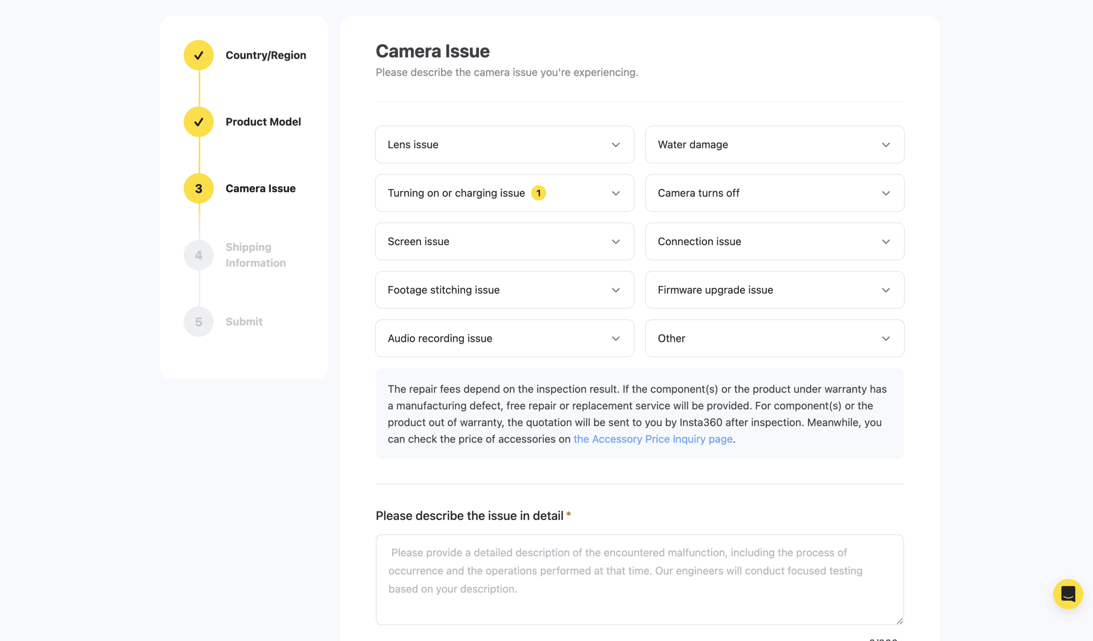Expand the Firmware upgrade issue category
This screenshot has width=1093, height=641.
point(775,290)
